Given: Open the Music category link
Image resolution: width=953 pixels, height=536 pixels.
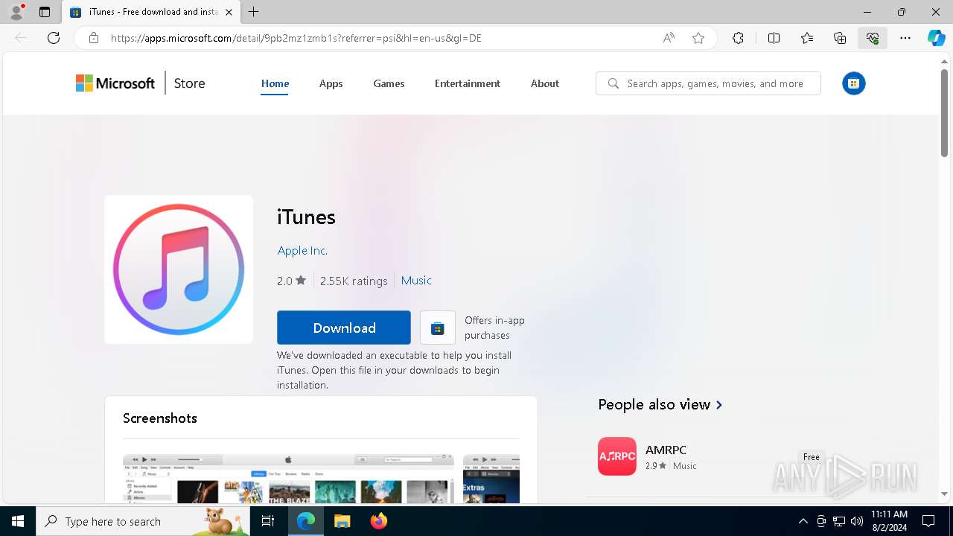Looking at the screenshot, I should coord(416,281).
